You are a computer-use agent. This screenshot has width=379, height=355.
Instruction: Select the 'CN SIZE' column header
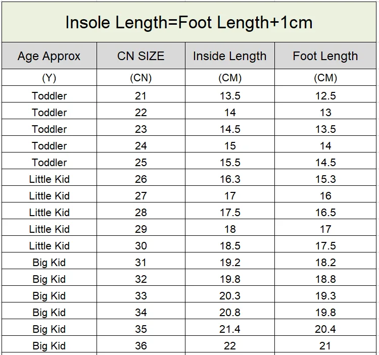point(141,56)
